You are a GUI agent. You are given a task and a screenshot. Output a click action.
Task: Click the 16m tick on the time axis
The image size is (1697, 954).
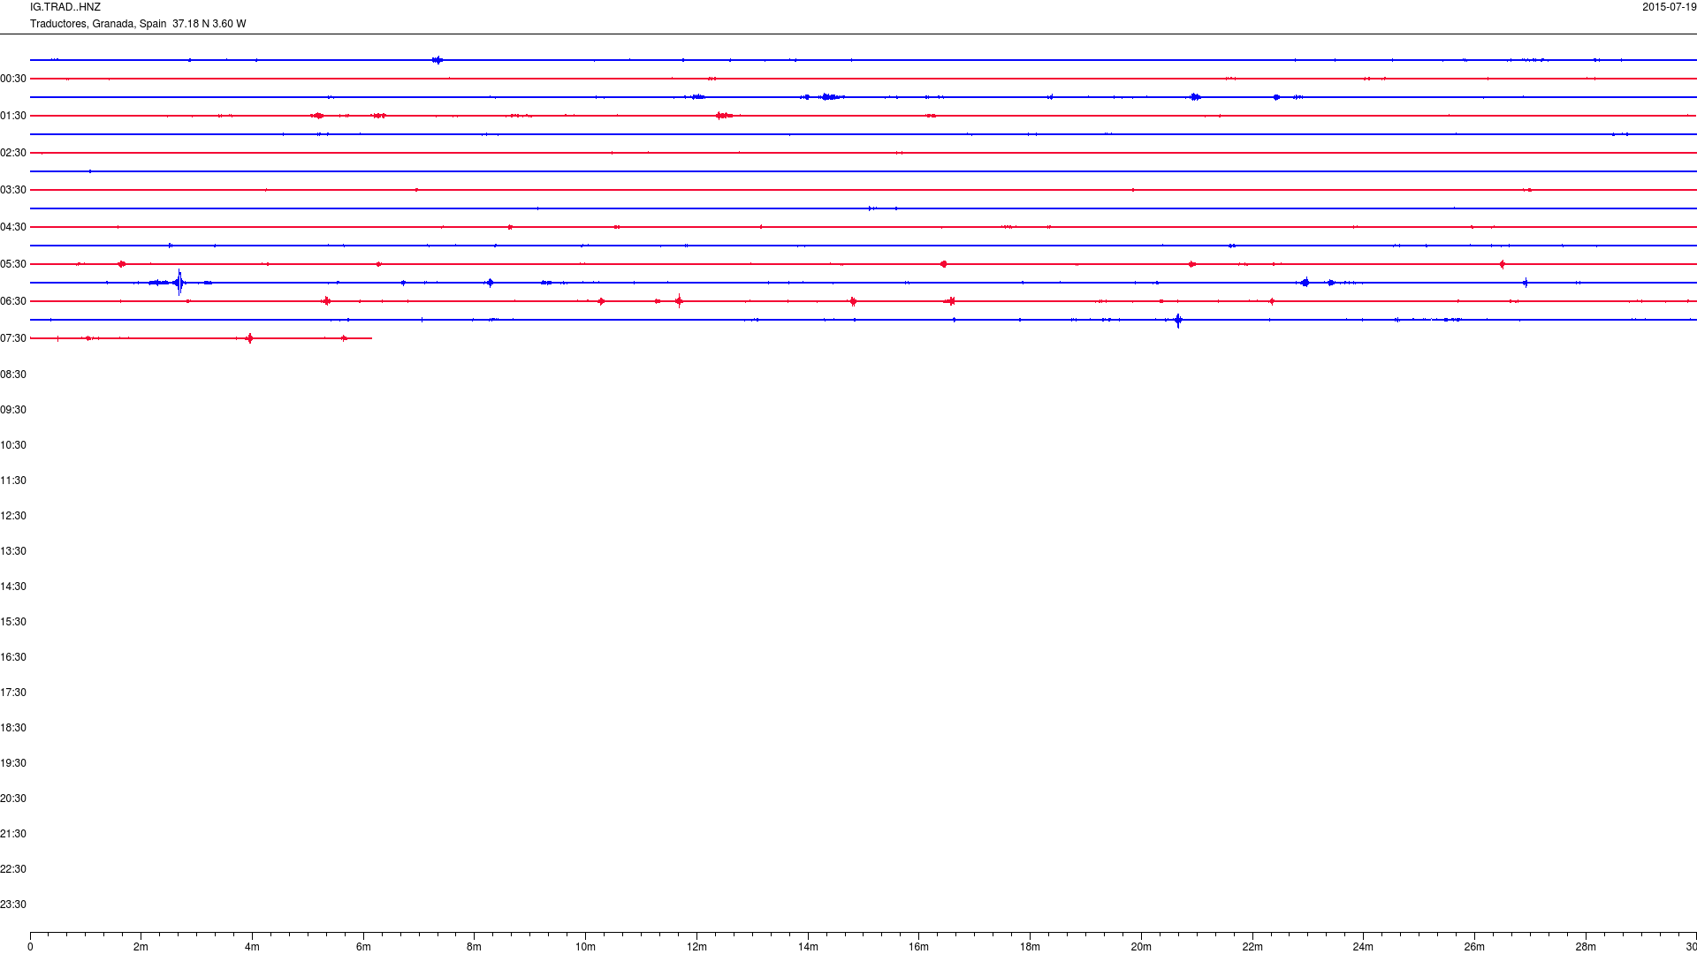pos(919,947)
